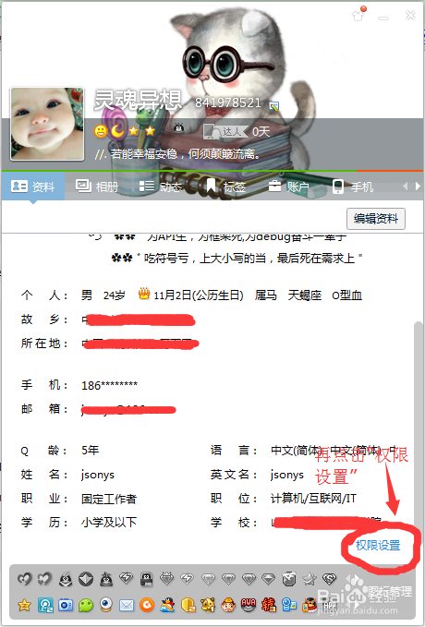Minimize the profile window
425x627 pixels.
383,18
